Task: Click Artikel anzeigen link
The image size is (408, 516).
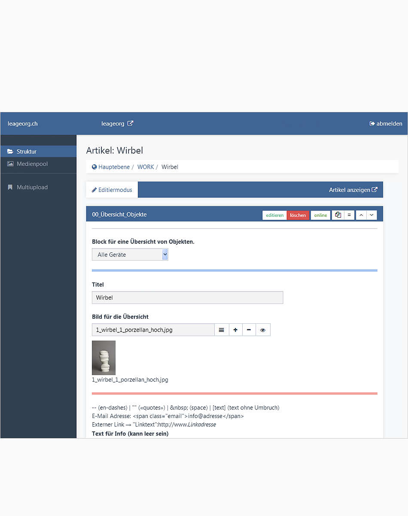Action: click(x=353, y=190)
